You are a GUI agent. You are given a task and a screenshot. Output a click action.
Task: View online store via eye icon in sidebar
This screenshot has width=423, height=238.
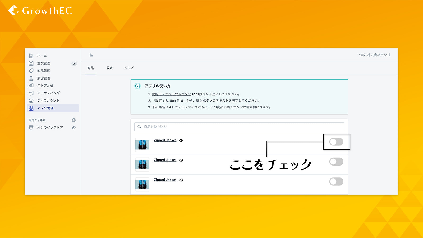pyautogui.click(x=74, y=128)
